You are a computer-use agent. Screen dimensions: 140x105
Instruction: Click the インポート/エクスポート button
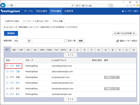point(124,33)
